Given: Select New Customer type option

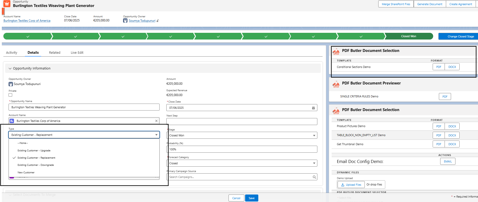Looking at the screenshot, I should tap(84, 172).
